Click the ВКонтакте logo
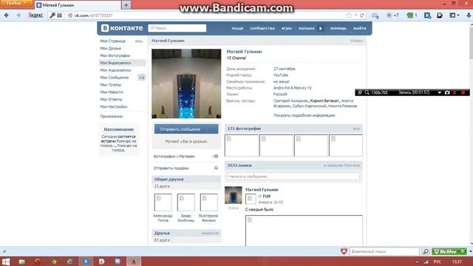The image size is (473, 266). pos(122,28)
